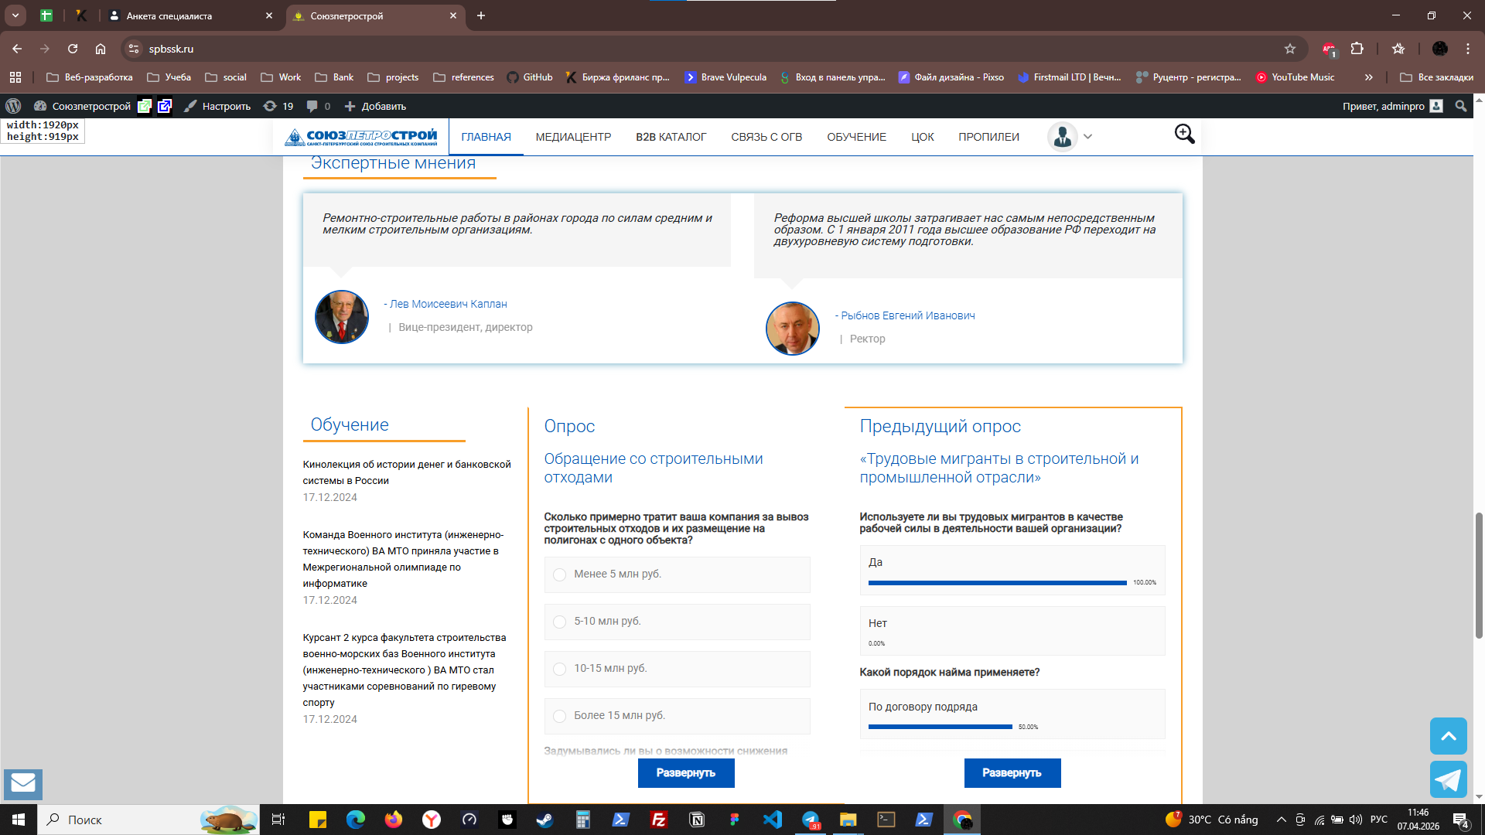Open Telegram from the taskbar

click(x=810, y=820)
